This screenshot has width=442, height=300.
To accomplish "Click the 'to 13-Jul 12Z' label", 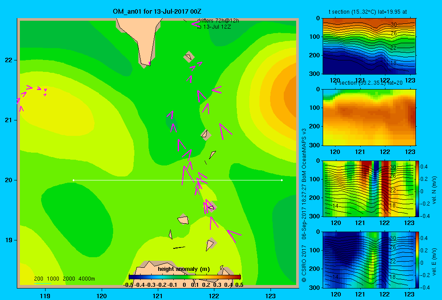I will (x=214, y=27).
